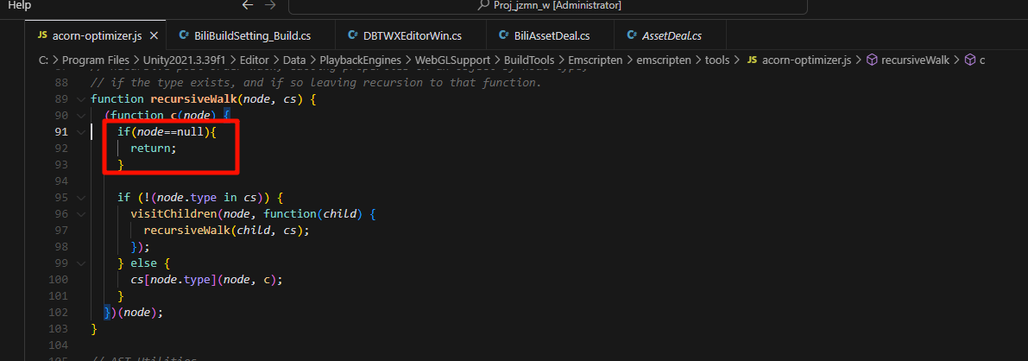Click the Proj_jzmn_w search input box
Viewport: 1028px width, 361px height.
(x=547, y=6)
